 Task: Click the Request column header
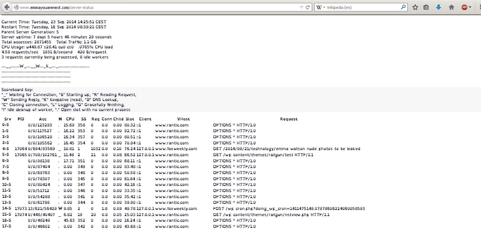click(x=289, y=119)
